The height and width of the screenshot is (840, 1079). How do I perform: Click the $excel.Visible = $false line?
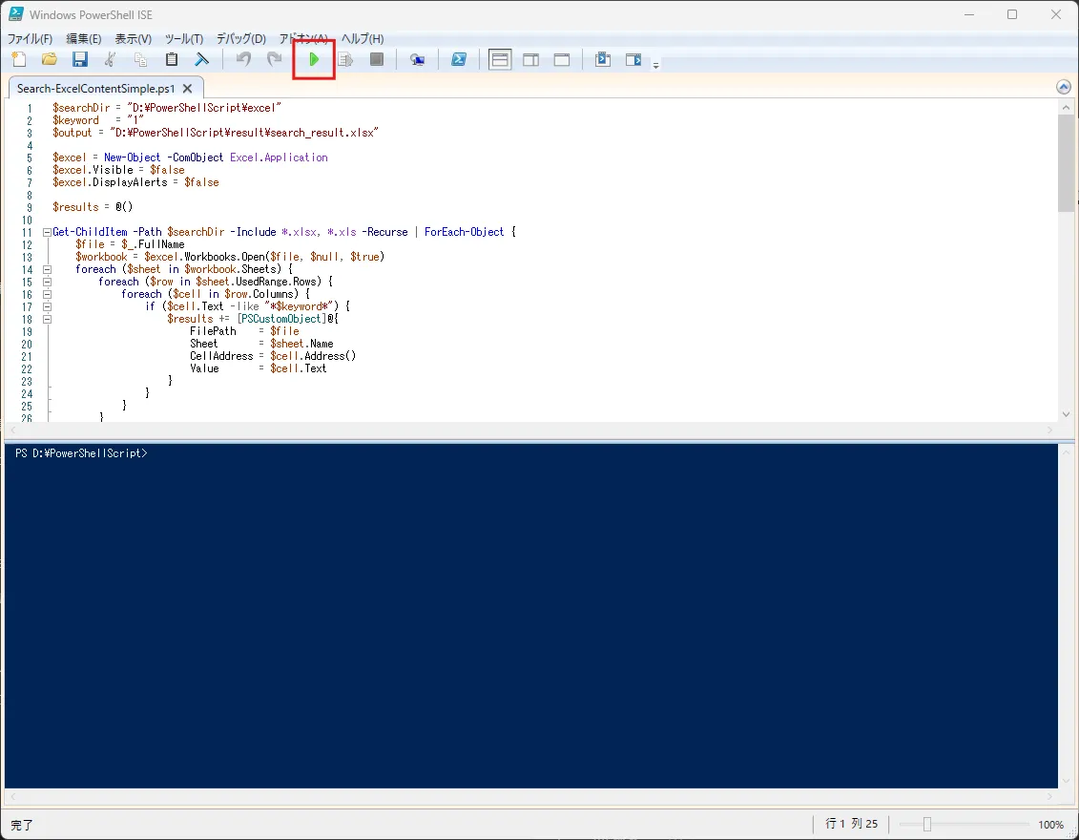[x=118, y=169]
